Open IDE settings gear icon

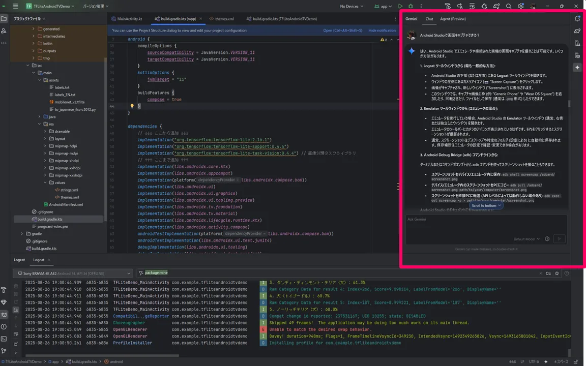pos(521,6)
